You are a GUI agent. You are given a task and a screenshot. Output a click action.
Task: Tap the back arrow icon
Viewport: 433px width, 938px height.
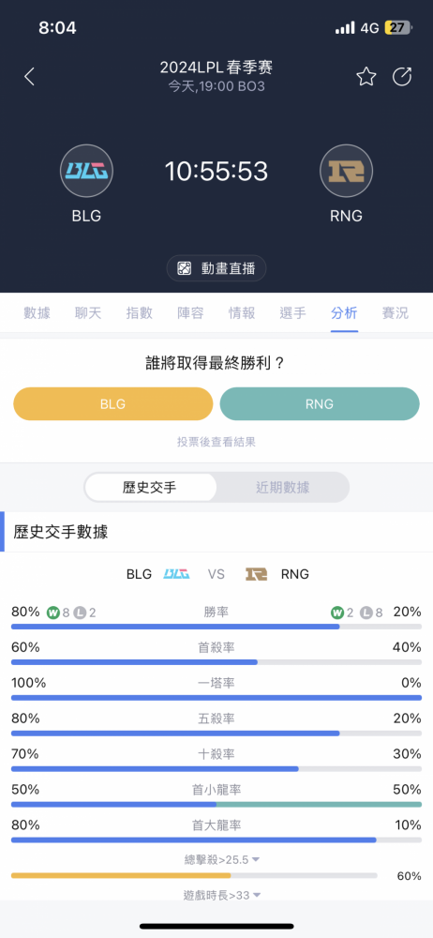pos(29,77)
